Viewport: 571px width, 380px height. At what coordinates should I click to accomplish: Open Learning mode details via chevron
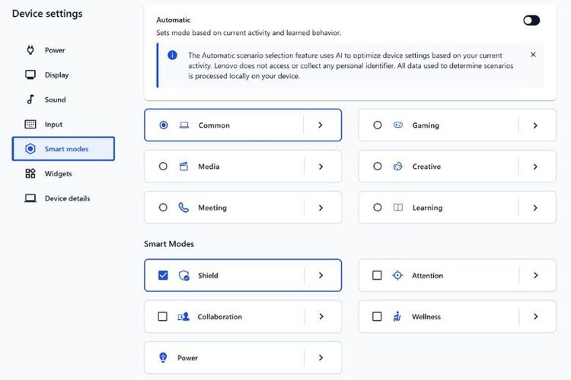(535, 207)
